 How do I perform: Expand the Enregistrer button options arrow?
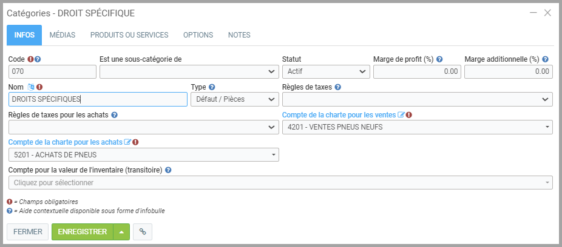pos(121,232)
